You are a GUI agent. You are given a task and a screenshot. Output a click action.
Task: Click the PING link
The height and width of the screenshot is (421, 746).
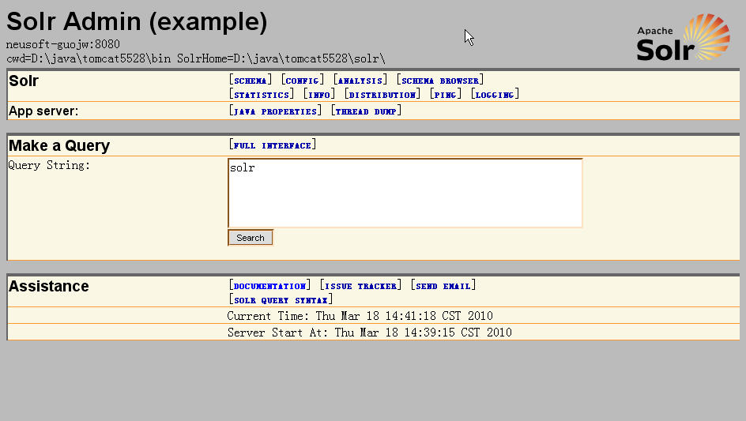446,95
